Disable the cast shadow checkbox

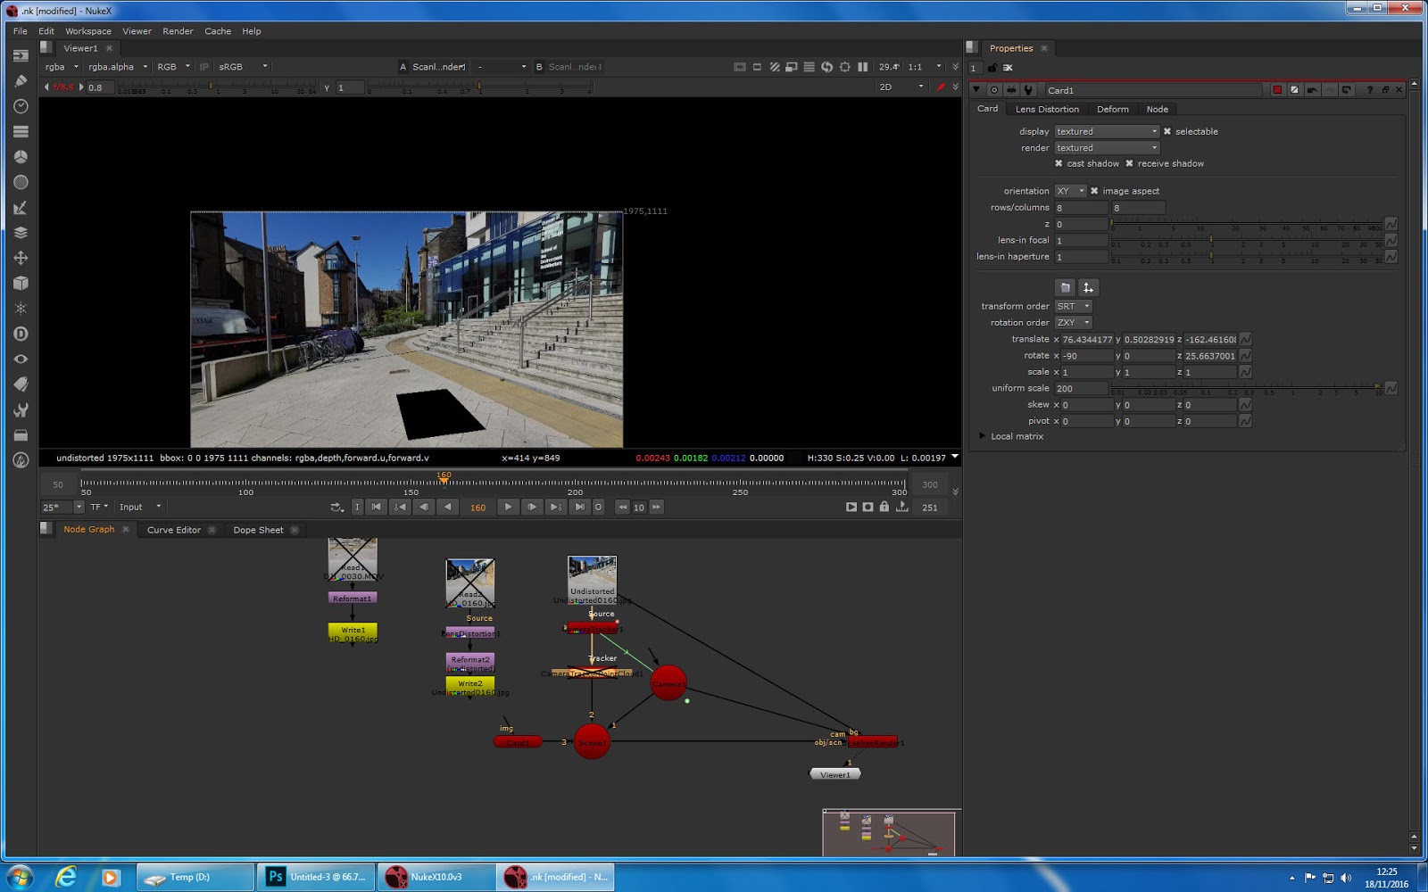point(1059,163)
